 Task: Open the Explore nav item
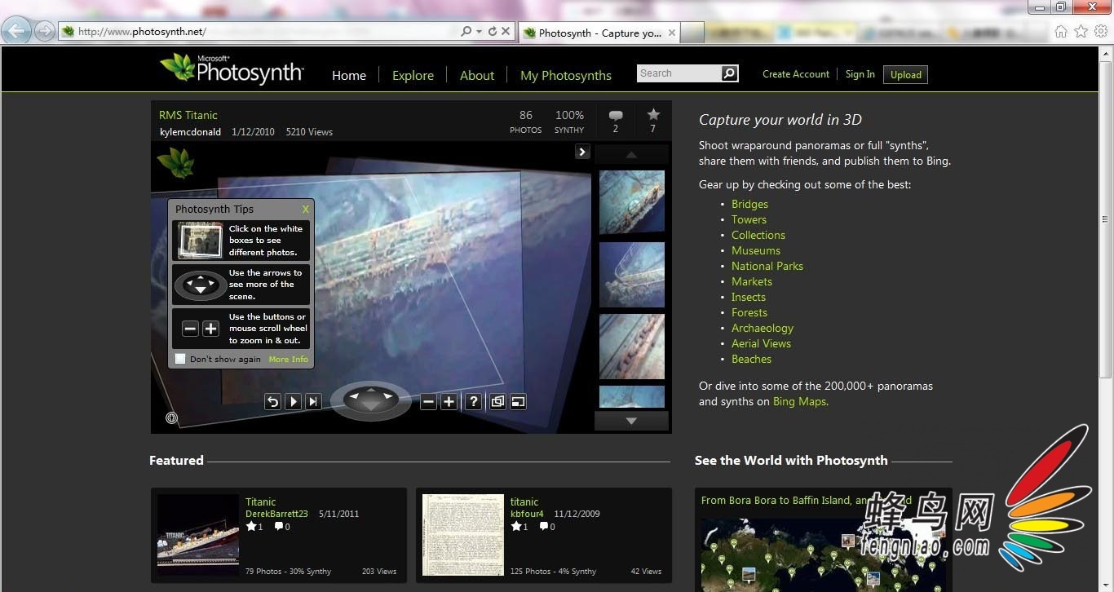[x=413, y=75]
